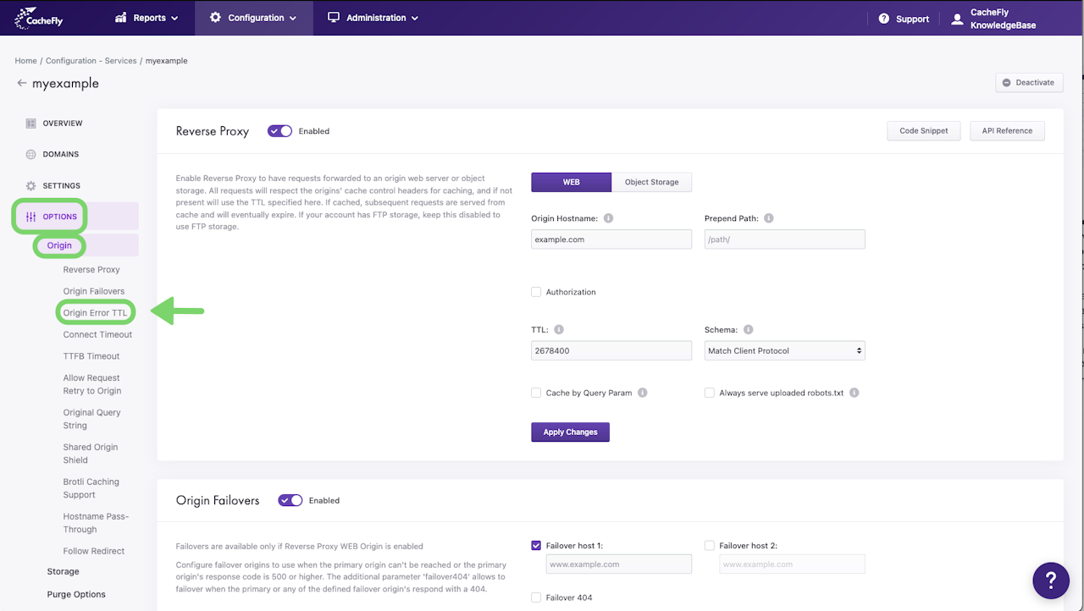
Task: Select Shared Origin Shield in sidebar
Action: click(90, 454)
